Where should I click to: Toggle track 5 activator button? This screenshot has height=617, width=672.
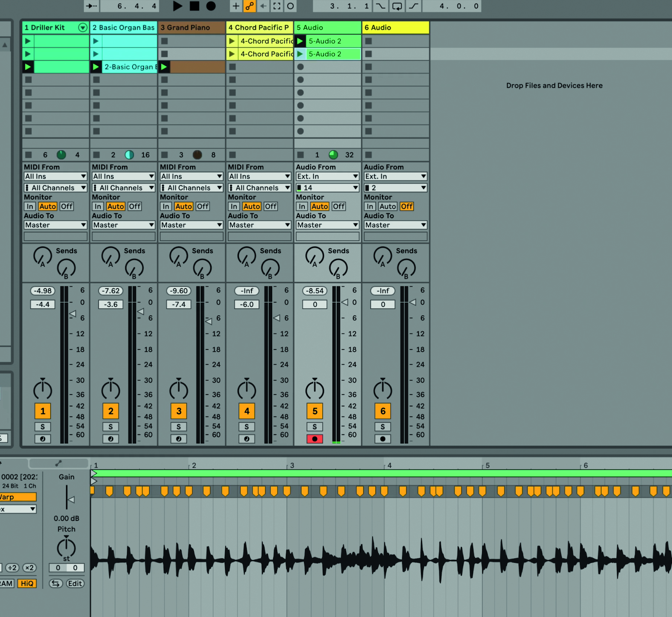[315, 411]
